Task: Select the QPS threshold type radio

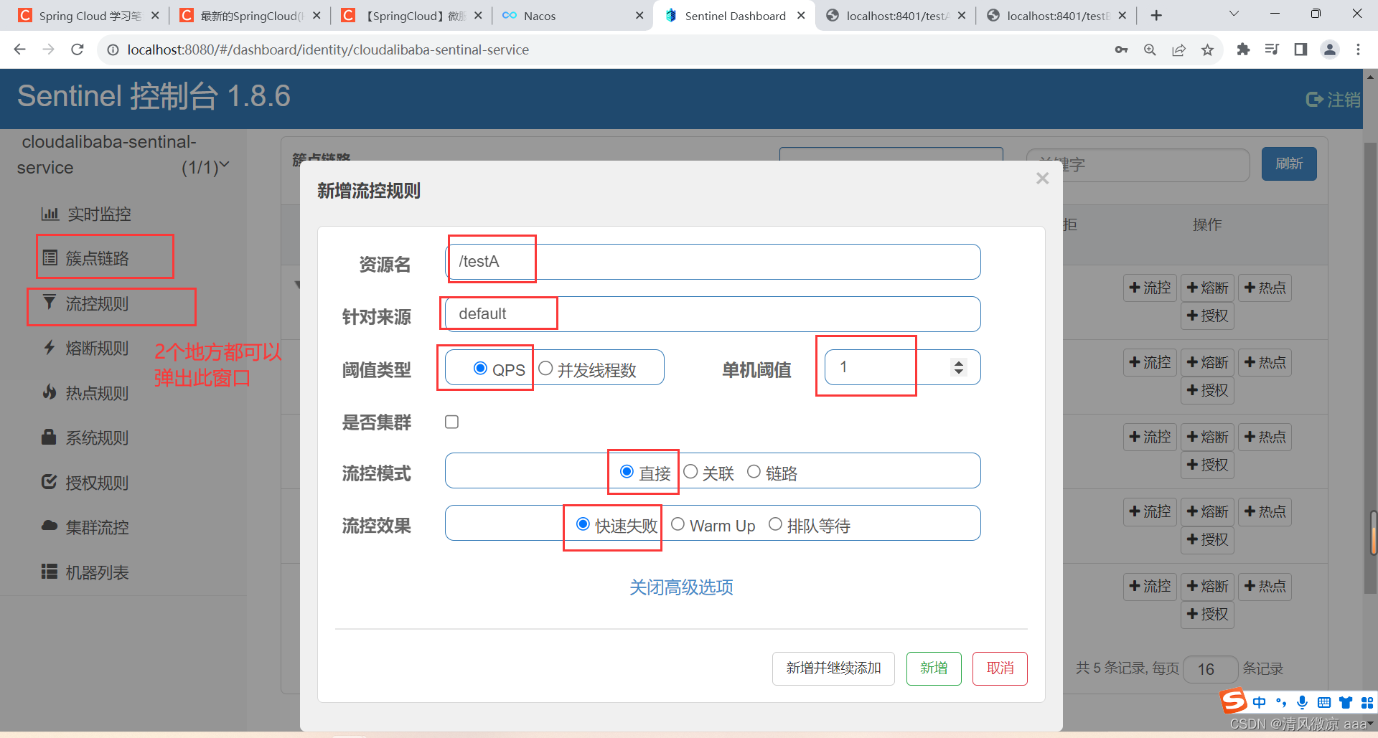Action: click(480, 368)
